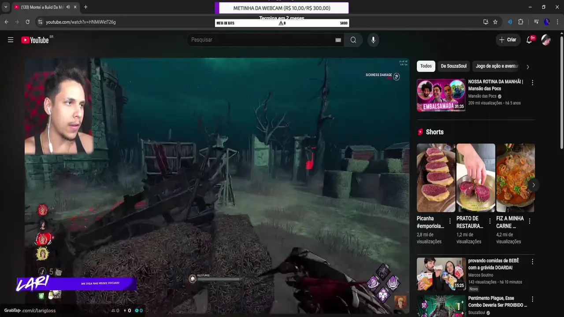Click '209 mil visualizações · há 5 anos' text
This screenshot has height=317, width=564.
tap(494, 103)
